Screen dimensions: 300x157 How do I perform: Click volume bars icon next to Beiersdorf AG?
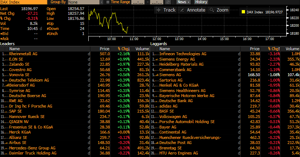point(7,85)
